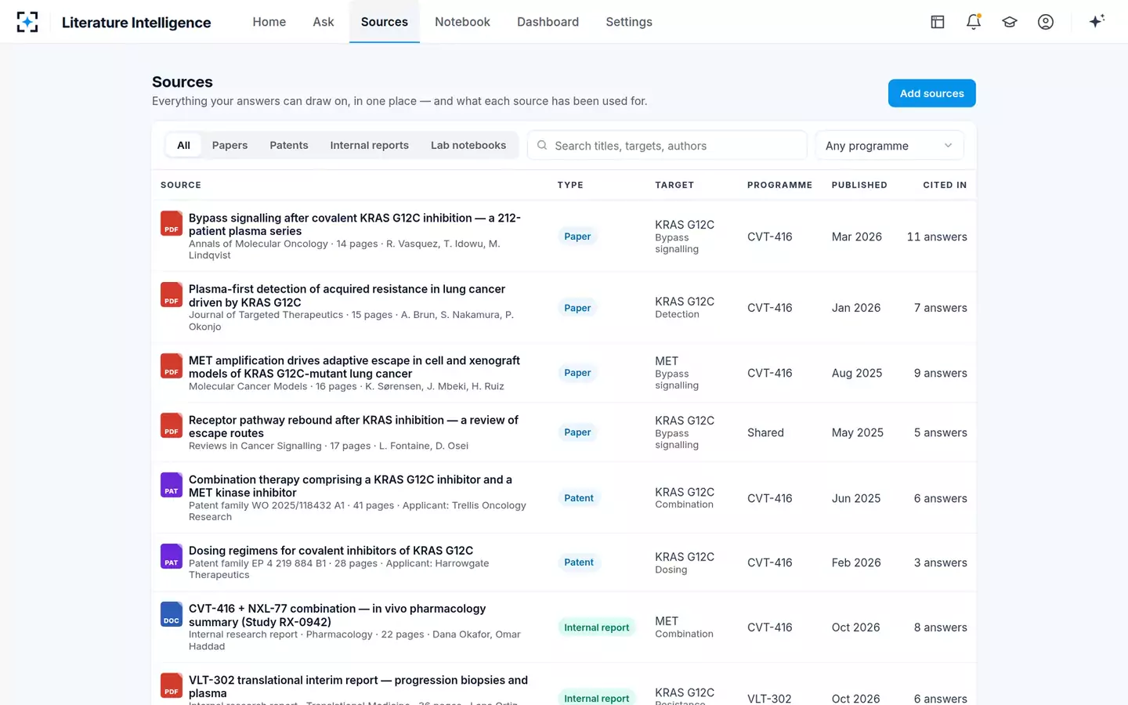Screen dimensions: 1128x705
Task: Click the Add sources button
Action: click(931, 93)
